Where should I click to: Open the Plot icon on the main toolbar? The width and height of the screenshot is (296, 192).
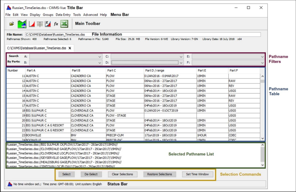[31, 23]
